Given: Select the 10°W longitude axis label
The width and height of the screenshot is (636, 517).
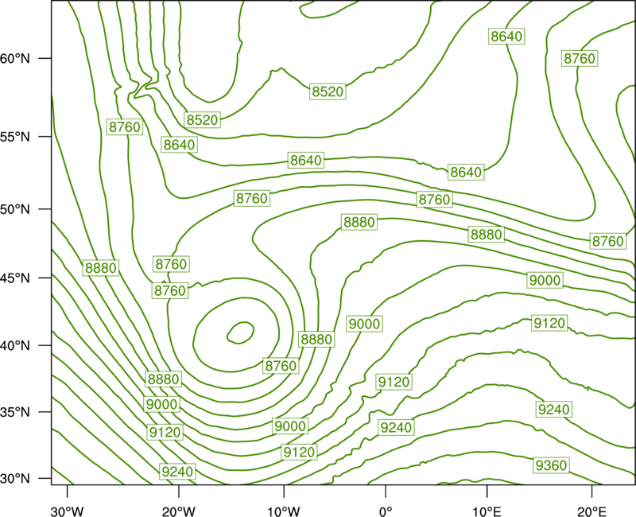Looking at the screenshot, I should pos(284,511).
